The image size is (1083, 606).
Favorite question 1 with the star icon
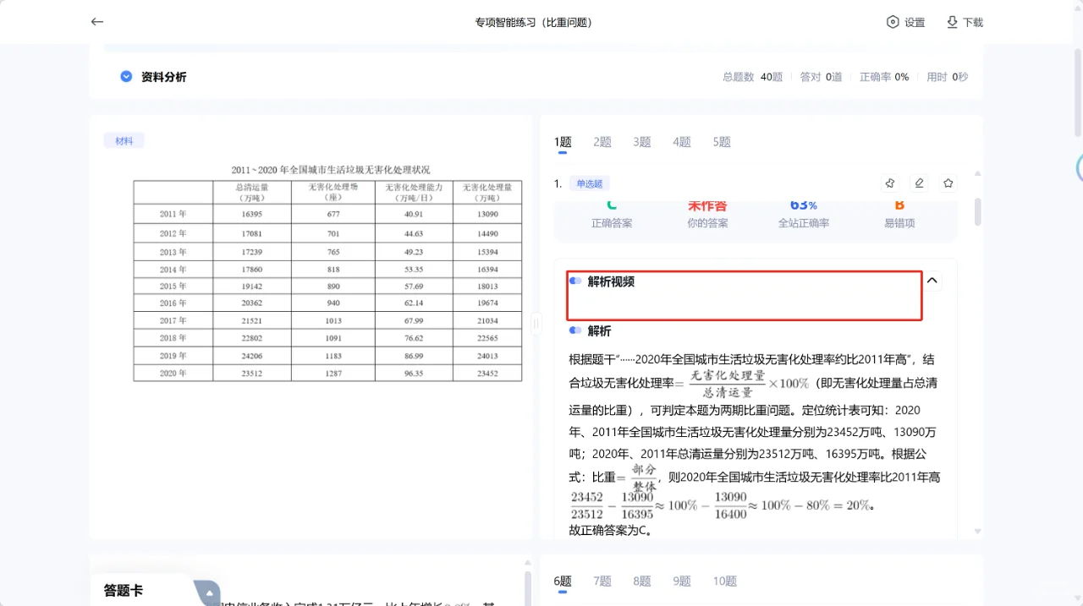(x=948, y=183)
